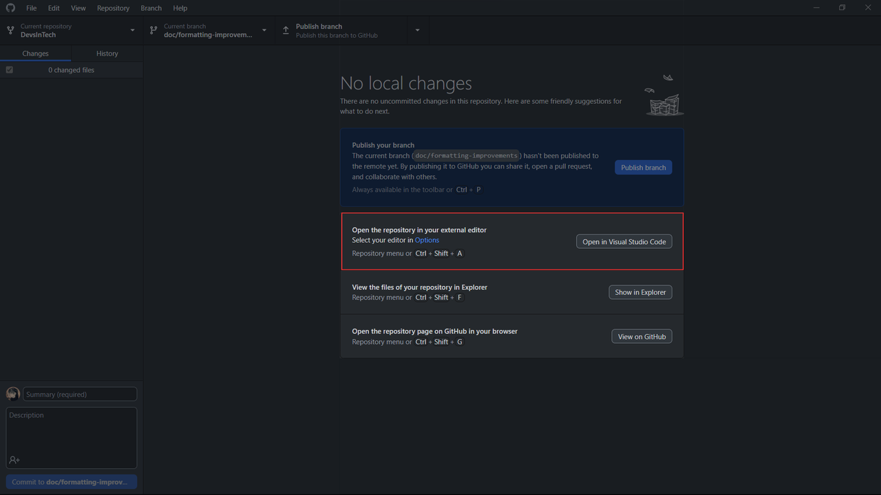
Task: Click the blue Publish branch button
Action: (x=644, y=167)
